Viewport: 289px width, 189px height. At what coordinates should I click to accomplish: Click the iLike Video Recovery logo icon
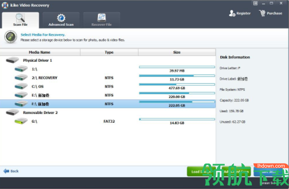click(5, 5)
